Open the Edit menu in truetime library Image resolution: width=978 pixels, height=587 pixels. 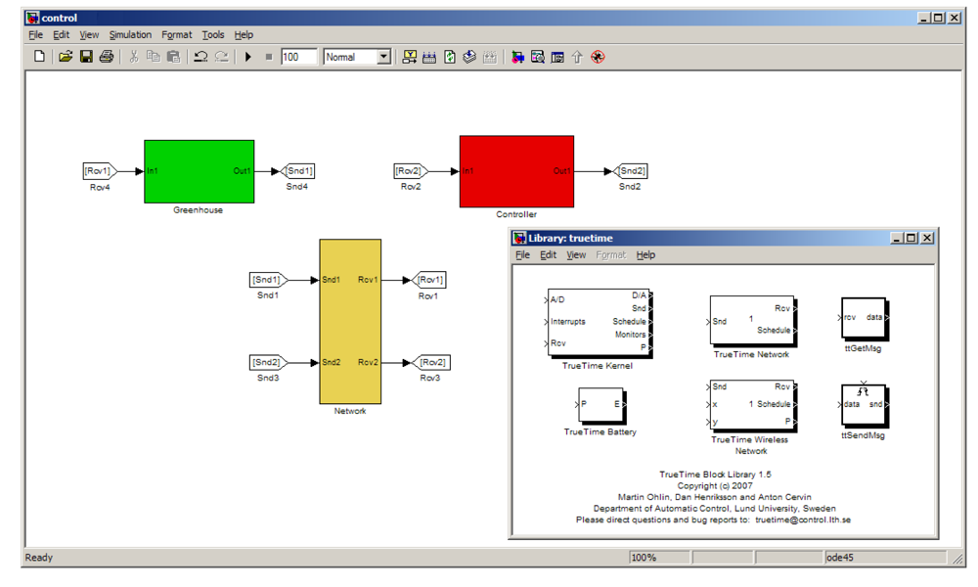[548, 255]
